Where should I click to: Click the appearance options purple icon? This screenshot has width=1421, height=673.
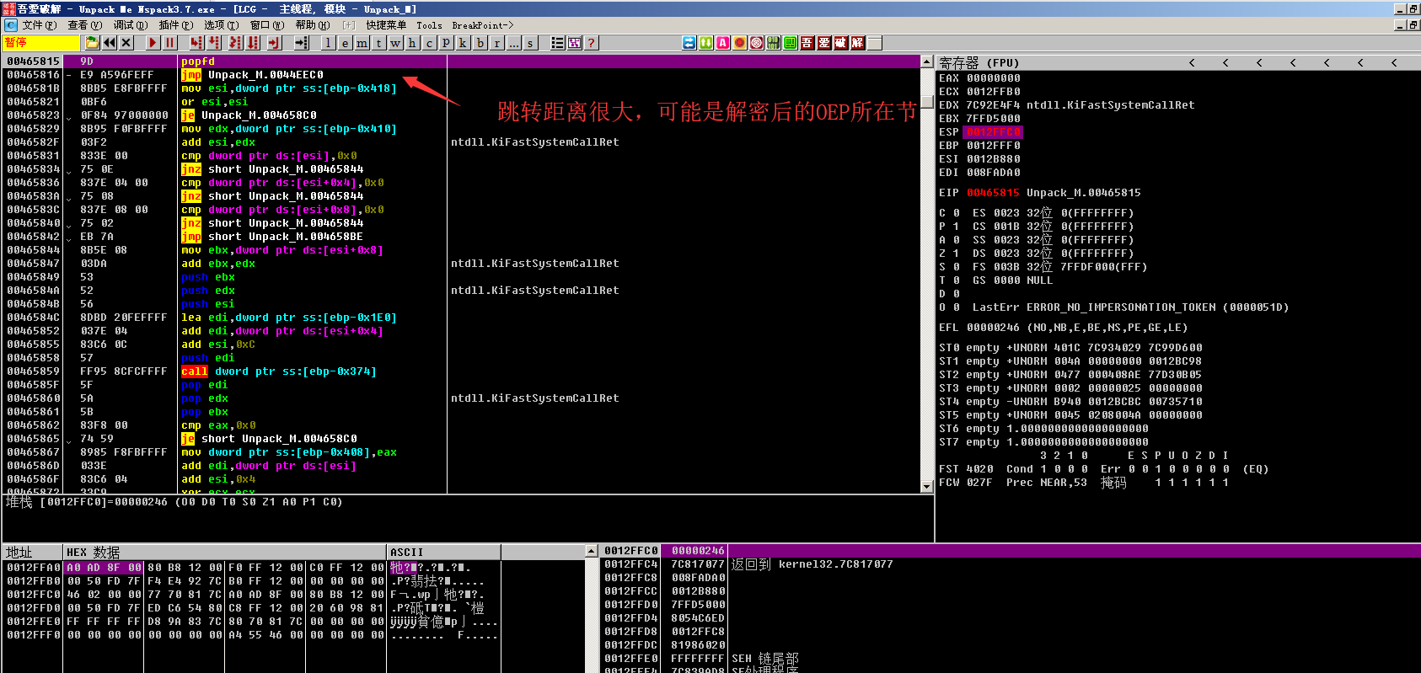574,42
